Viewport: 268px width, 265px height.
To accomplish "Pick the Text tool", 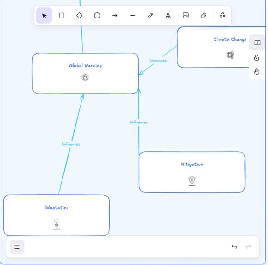I will pos(168,16).
